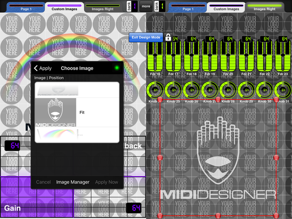Image resolution: width=292 pixels, height=219 pixels.
Task: Switch to the left Images Right tab
Action: click(102, 8)
